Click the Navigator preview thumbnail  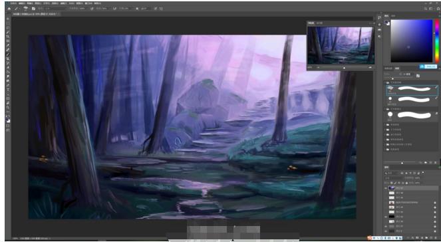pyautogui.click(x=341, y=45)
